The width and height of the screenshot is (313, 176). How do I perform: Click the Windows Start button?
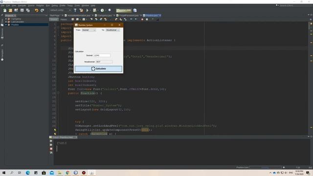click(x=4, y=173)
